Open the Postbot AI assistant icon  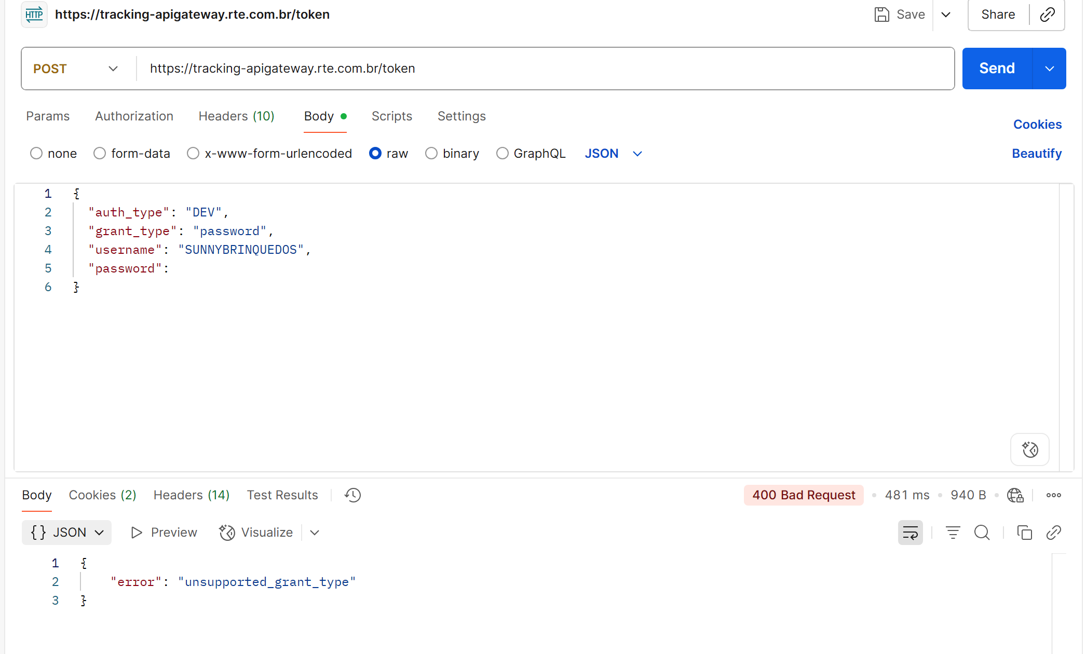click(1030, 449)
